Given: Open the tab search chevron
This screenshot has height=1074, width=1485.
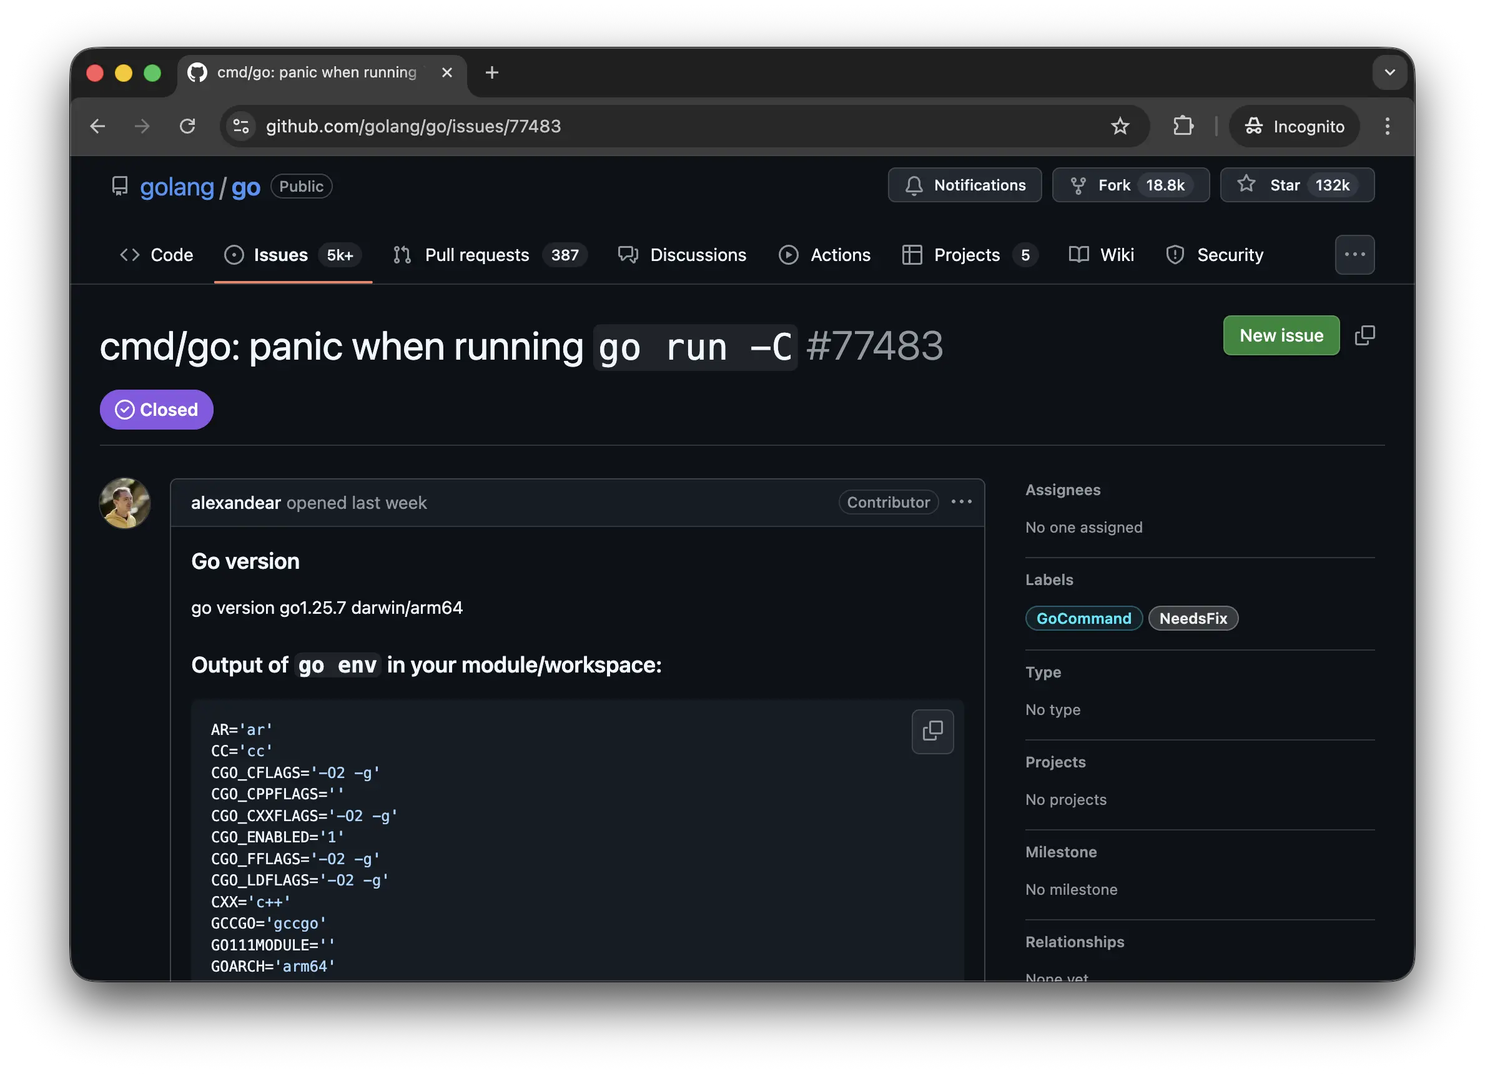Looking at the screenshot, I should [1390, 72].
